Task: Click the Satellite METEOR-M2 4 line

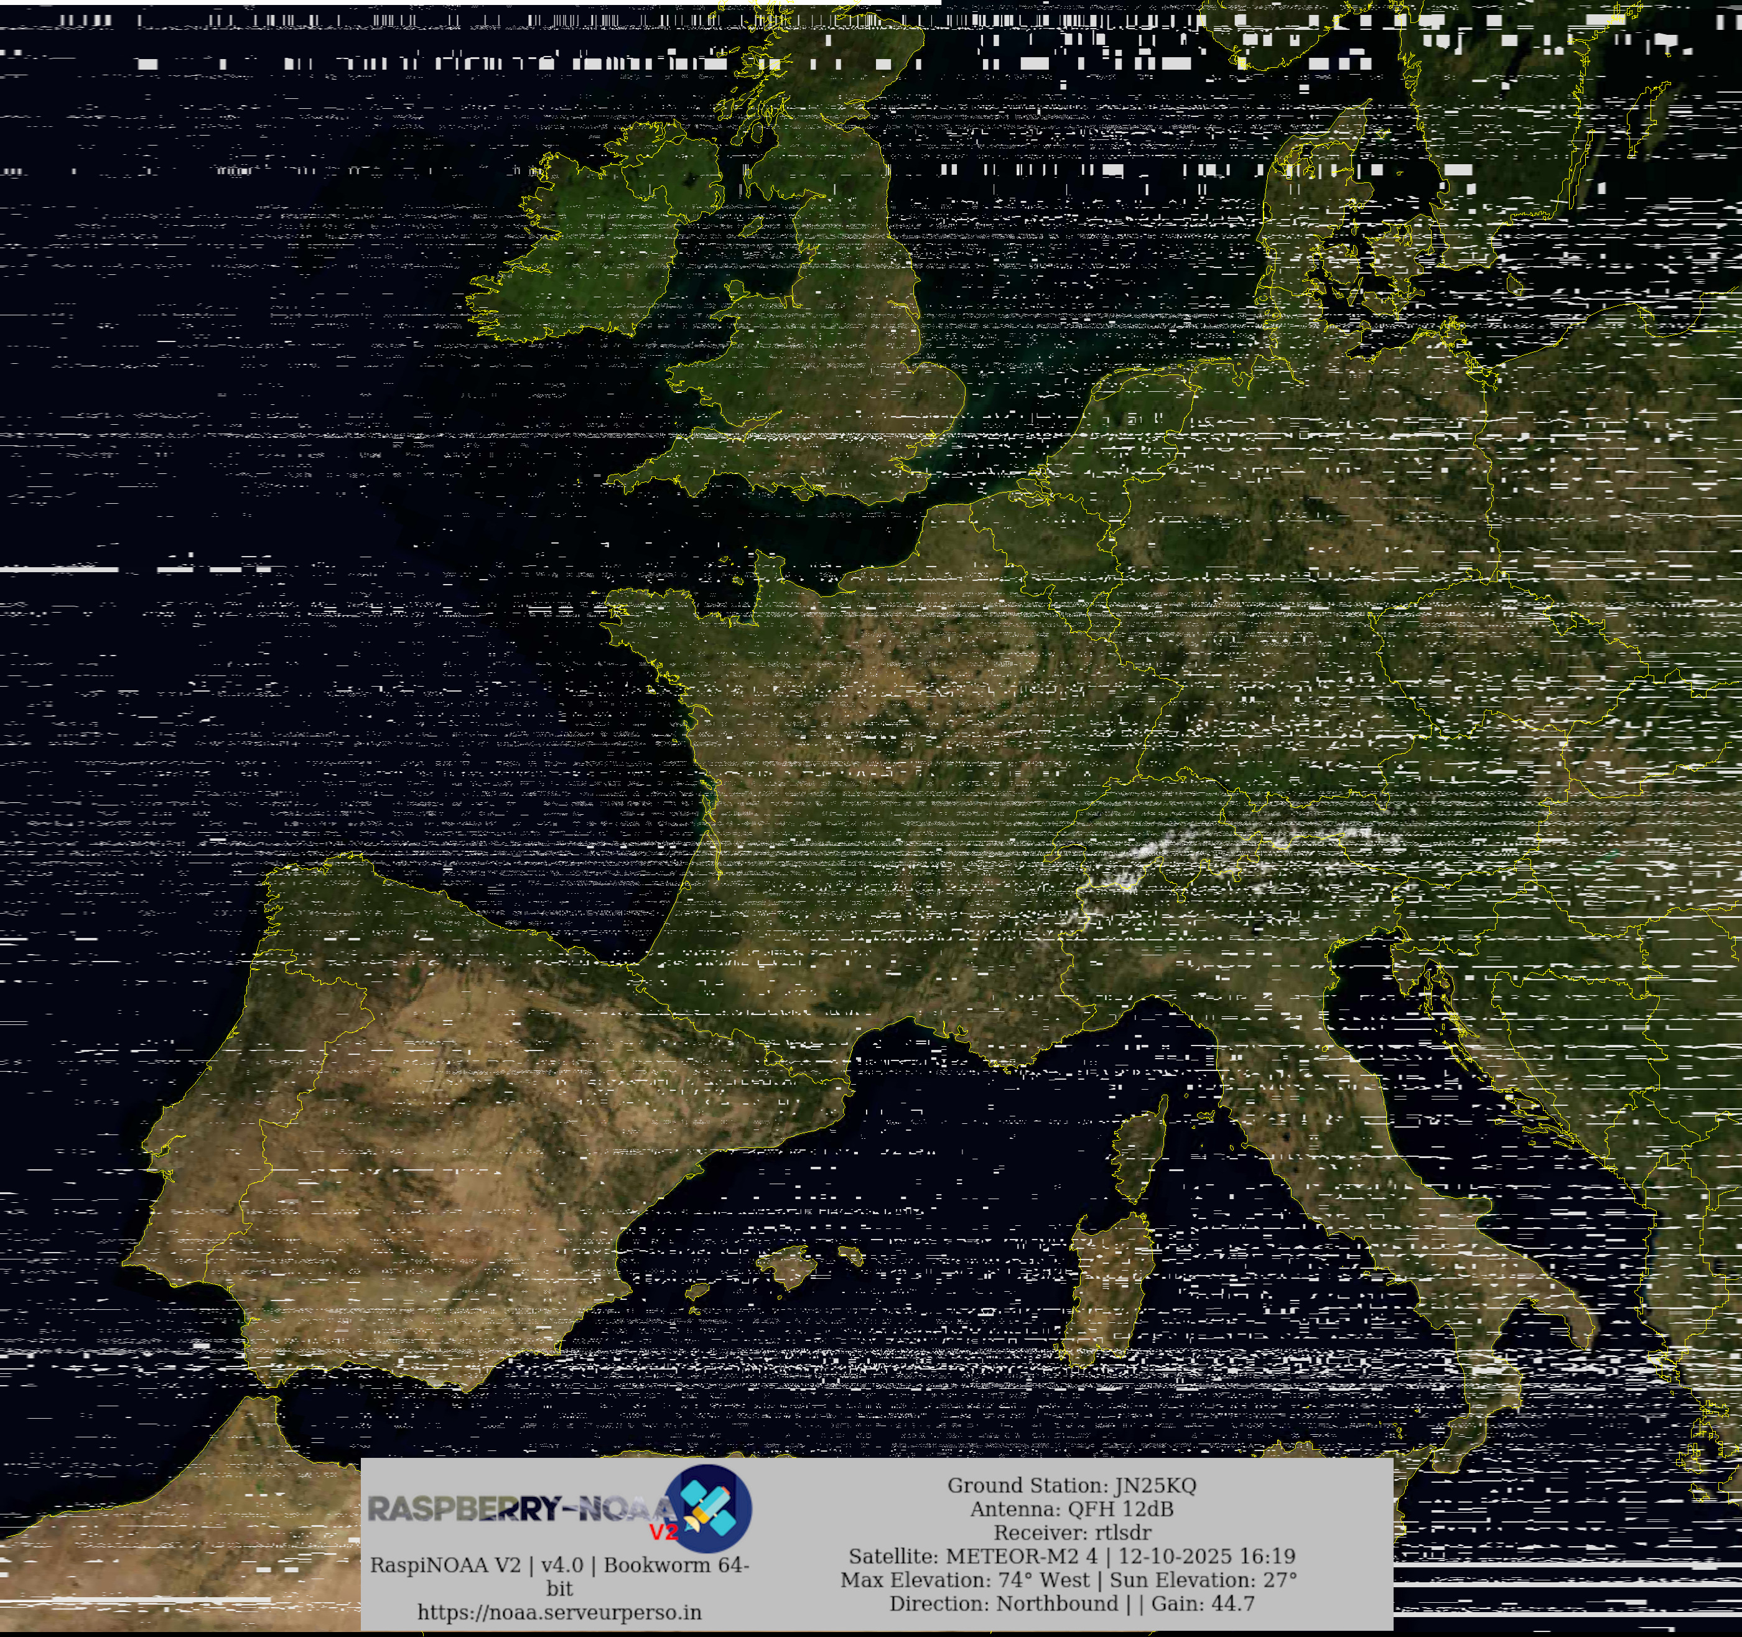Action: [1071, 1556]
